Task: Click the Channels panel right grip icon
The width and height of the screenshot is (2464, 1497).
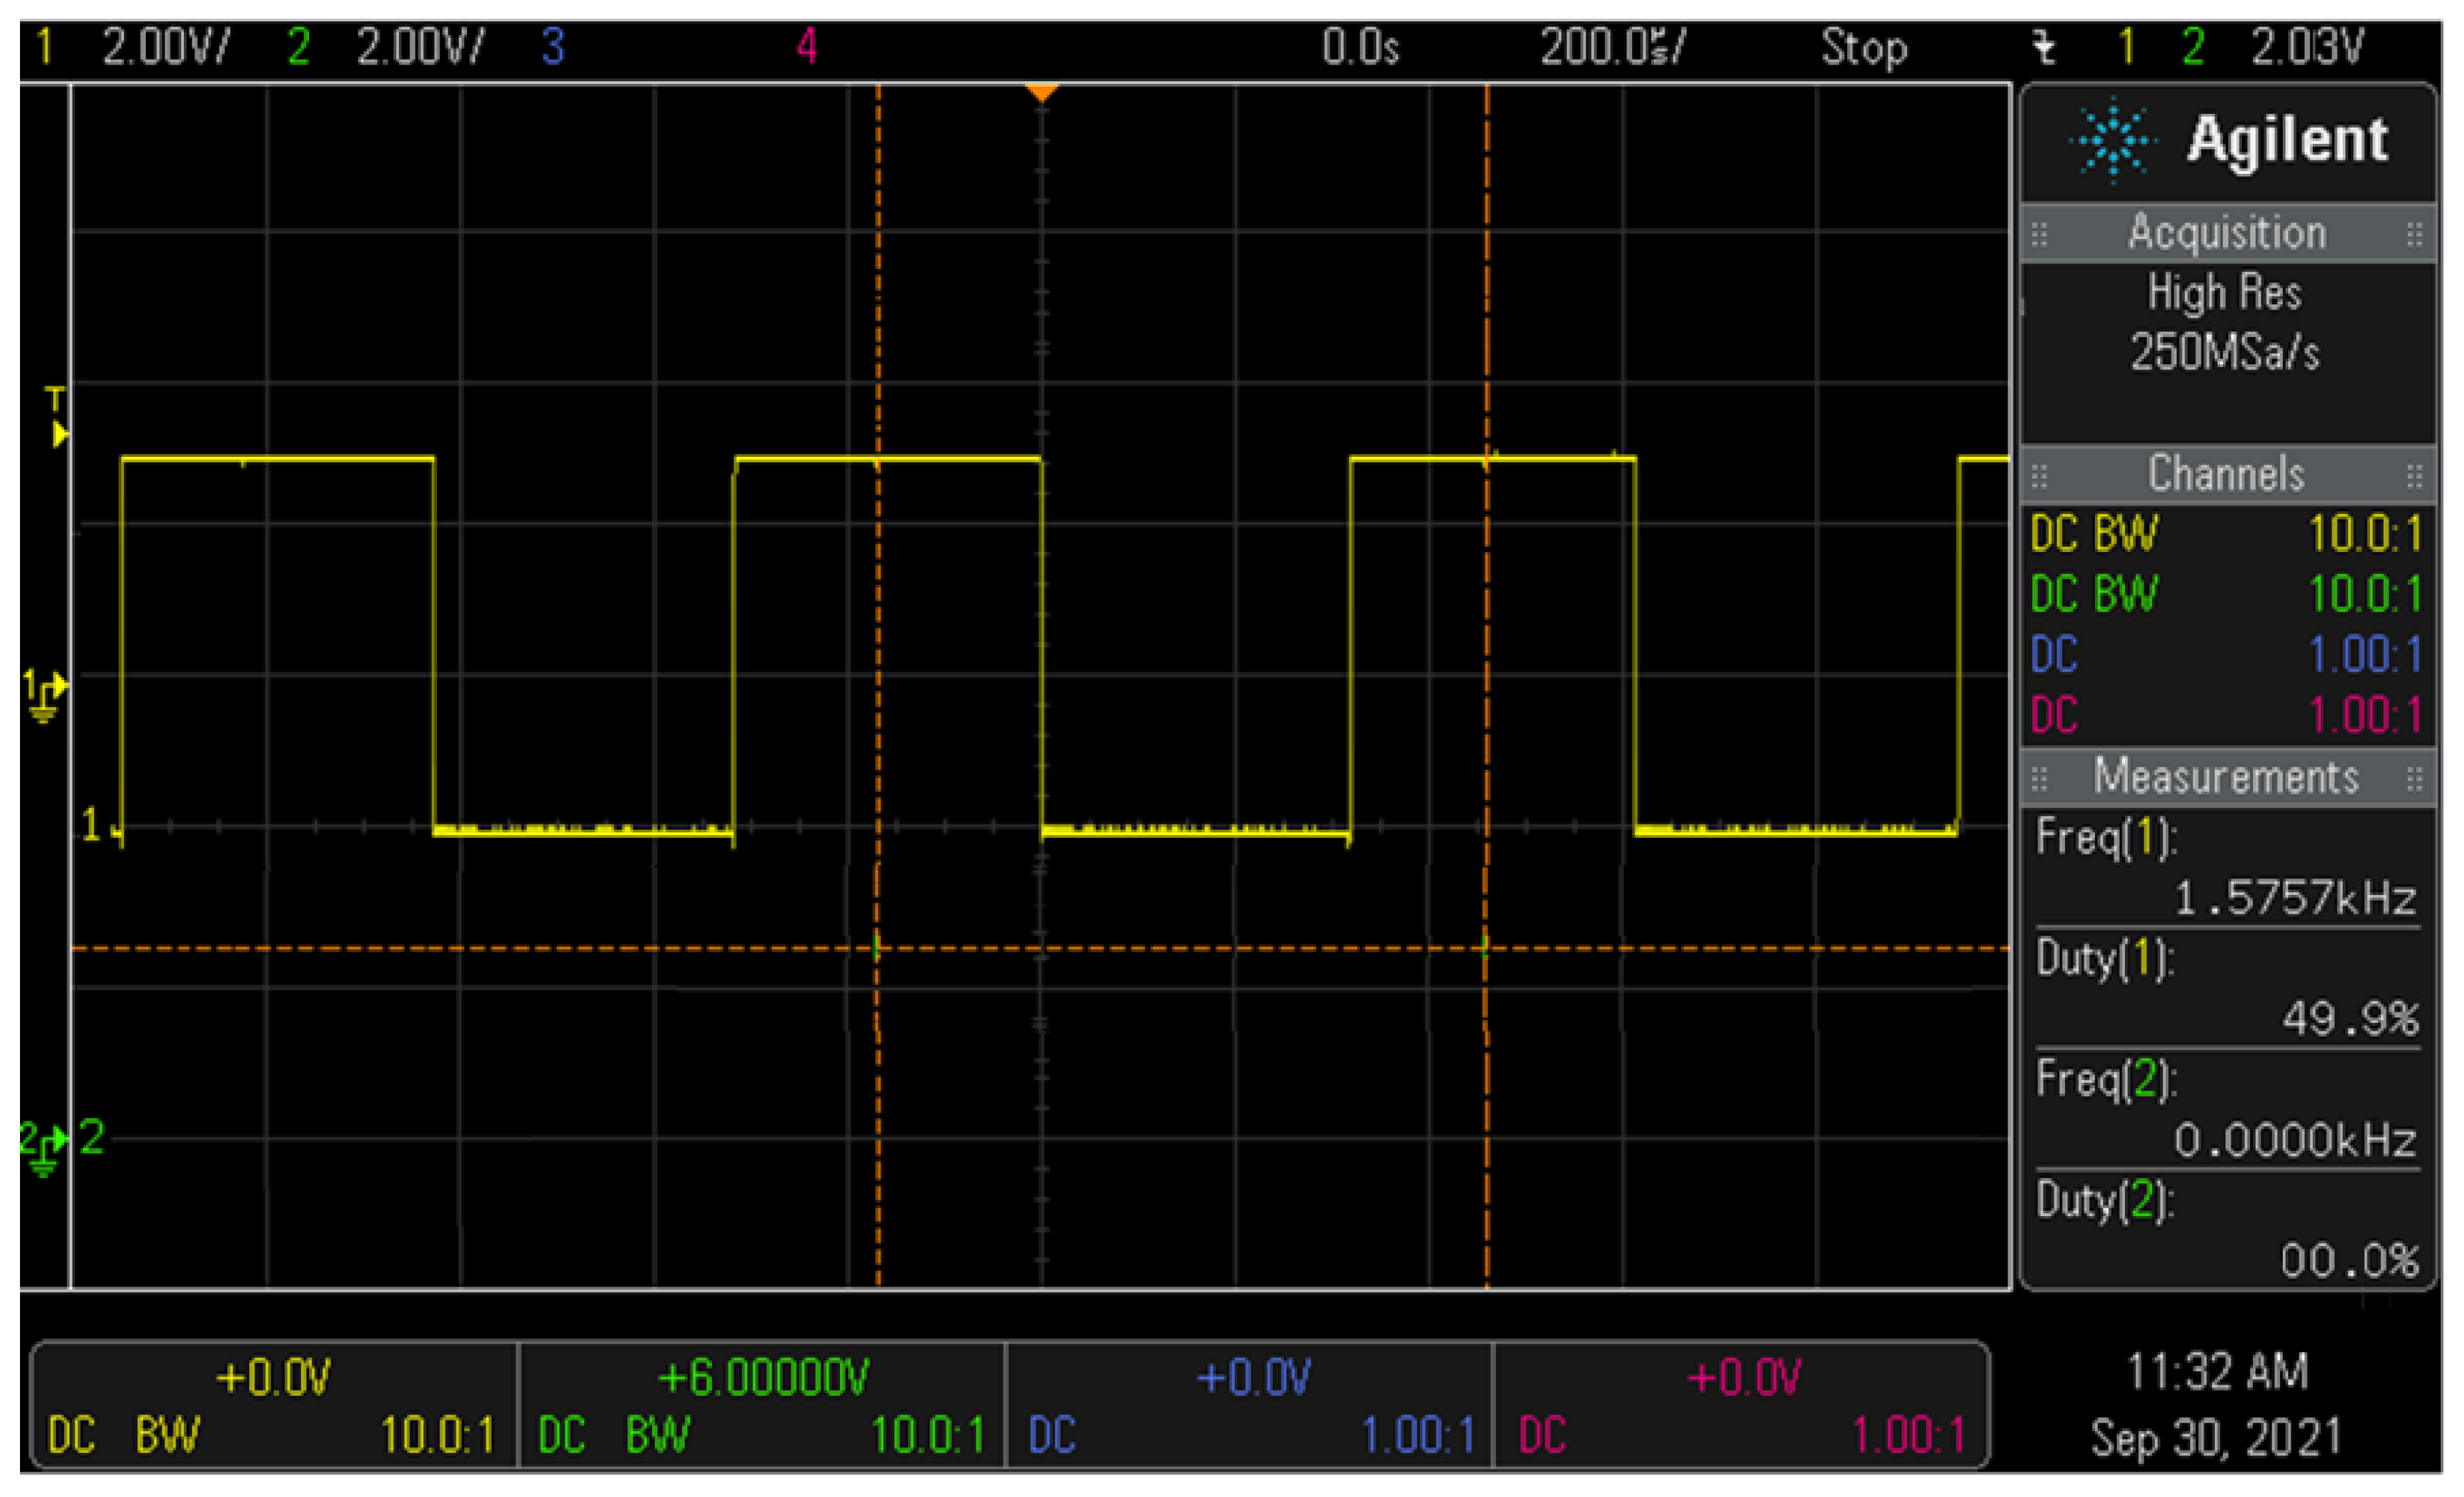Action: point(2414,475)
